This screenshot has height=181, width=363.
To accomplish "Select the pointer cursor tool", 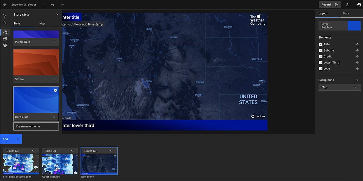I will pos(5,16).
